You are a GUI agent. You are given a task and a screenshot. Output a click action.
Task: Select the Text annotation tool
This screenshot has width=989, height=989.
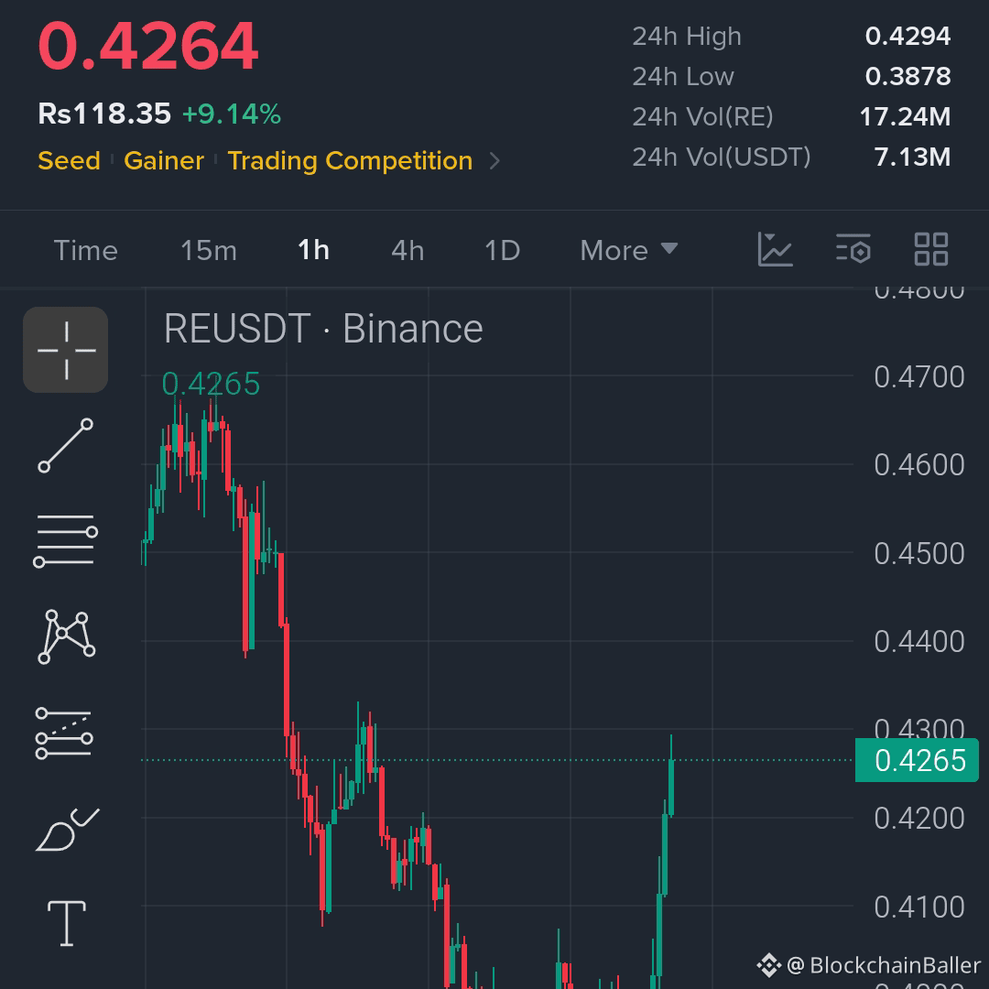67,923
